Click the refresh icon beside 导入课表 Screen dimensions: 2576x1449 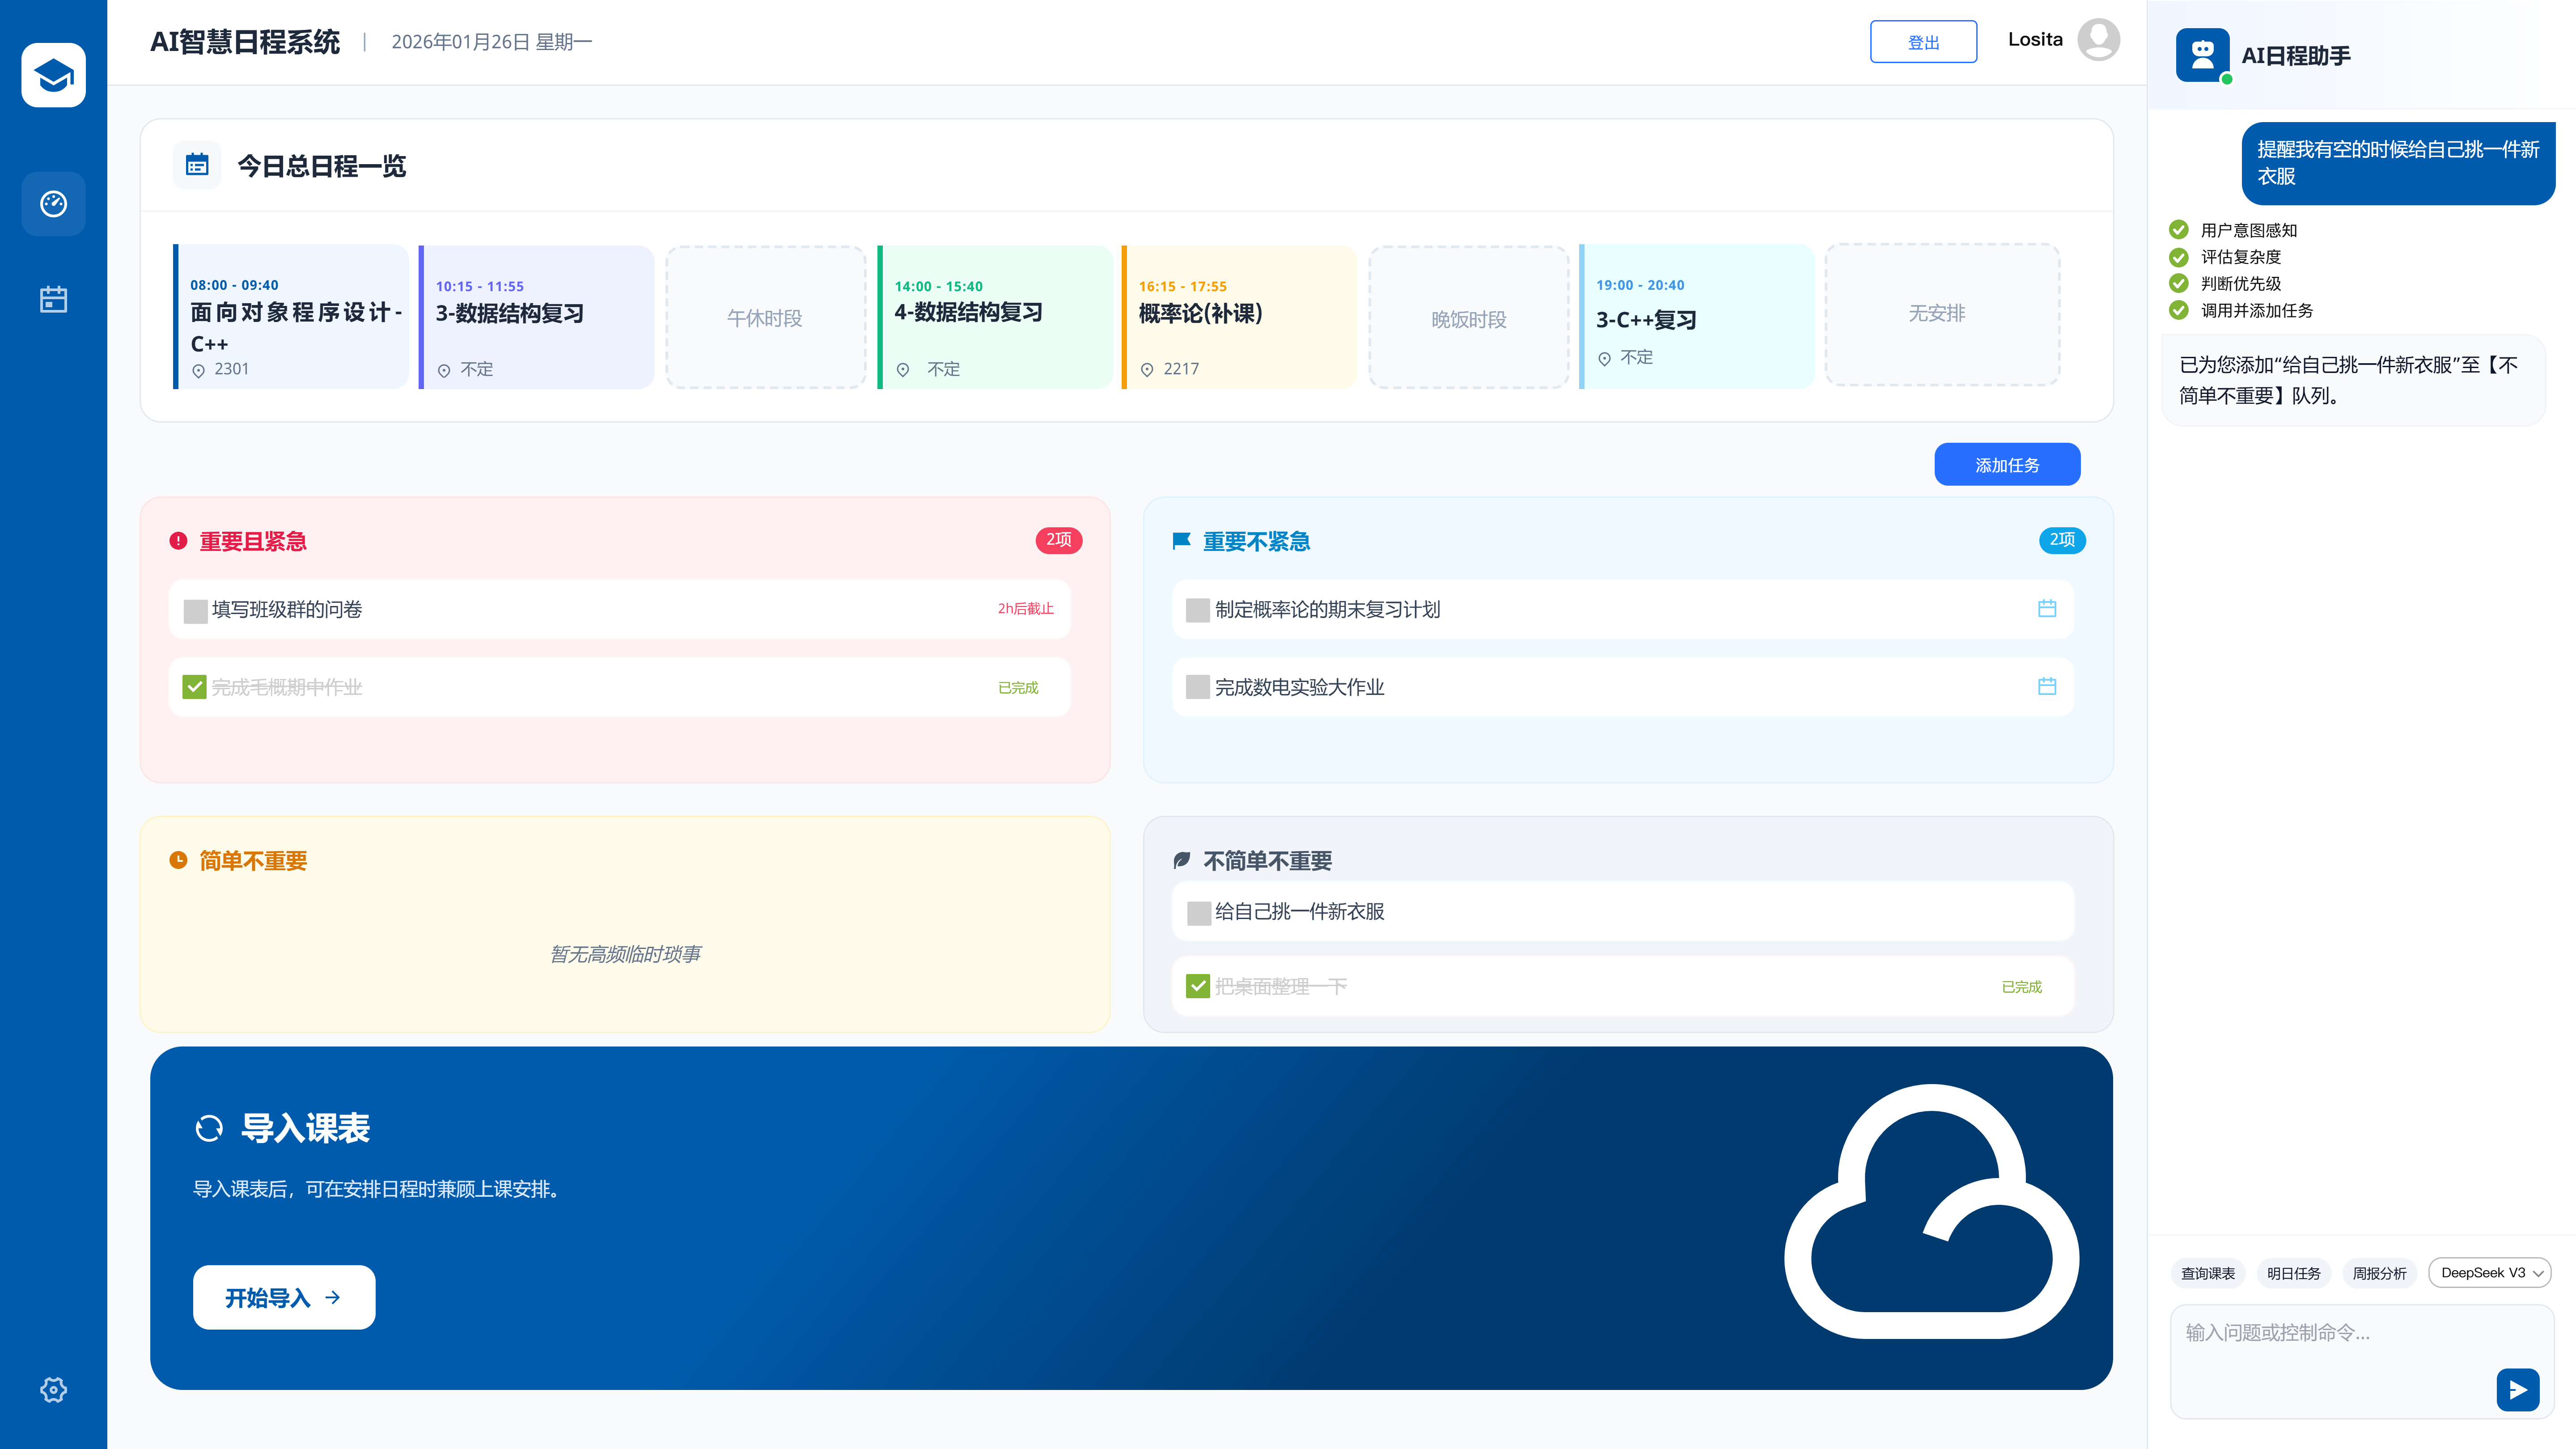point(209,1128)
